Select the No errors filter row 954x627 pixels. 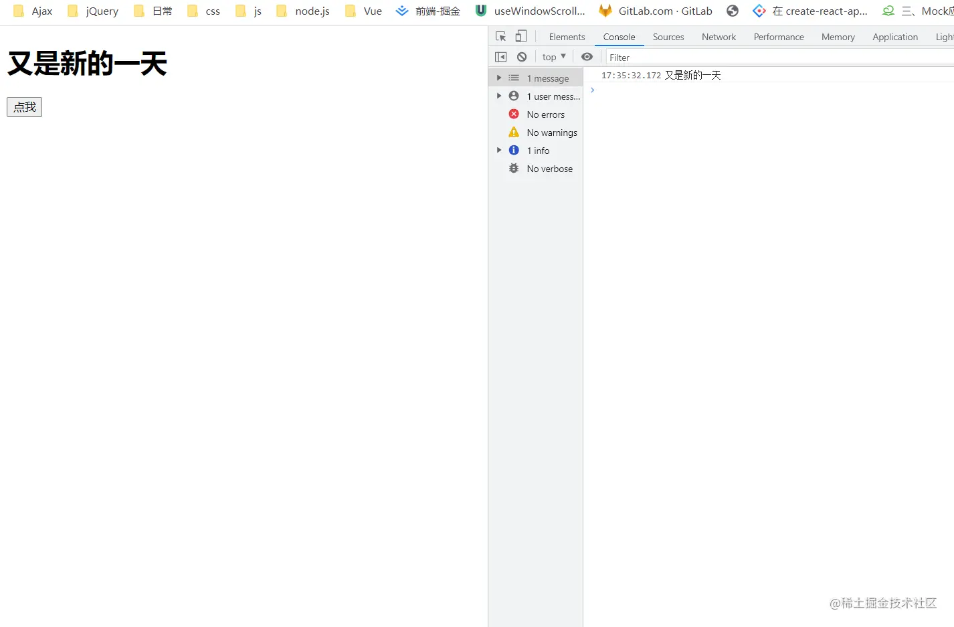point(535,114)
